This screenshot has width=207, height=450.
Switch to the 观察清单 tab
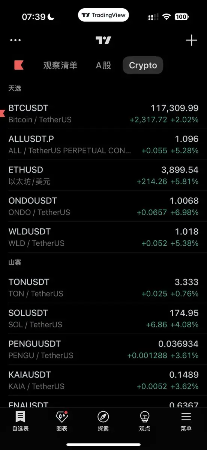pyautogui.click(x=60, y=65)
